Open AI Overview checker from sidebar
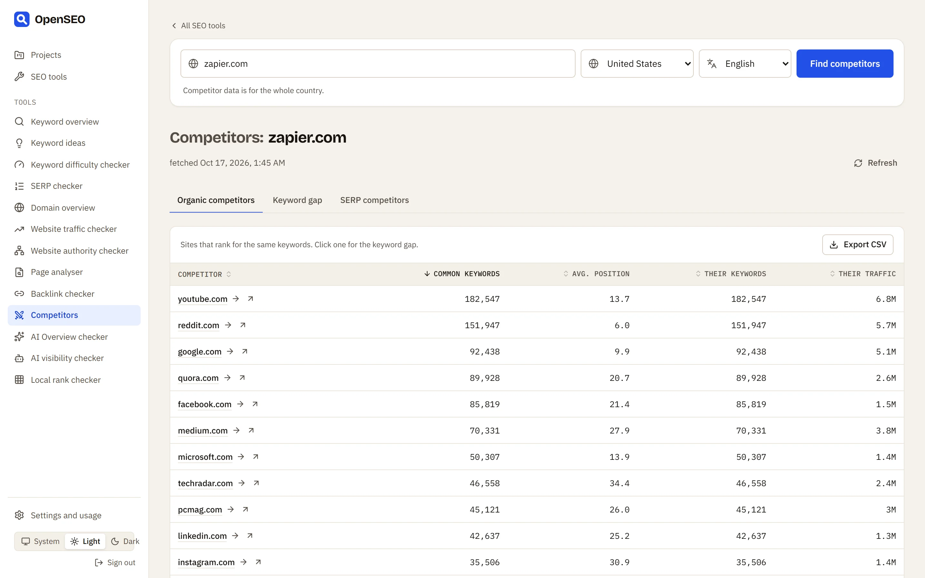Screen dimensions: 925x578 74,337
